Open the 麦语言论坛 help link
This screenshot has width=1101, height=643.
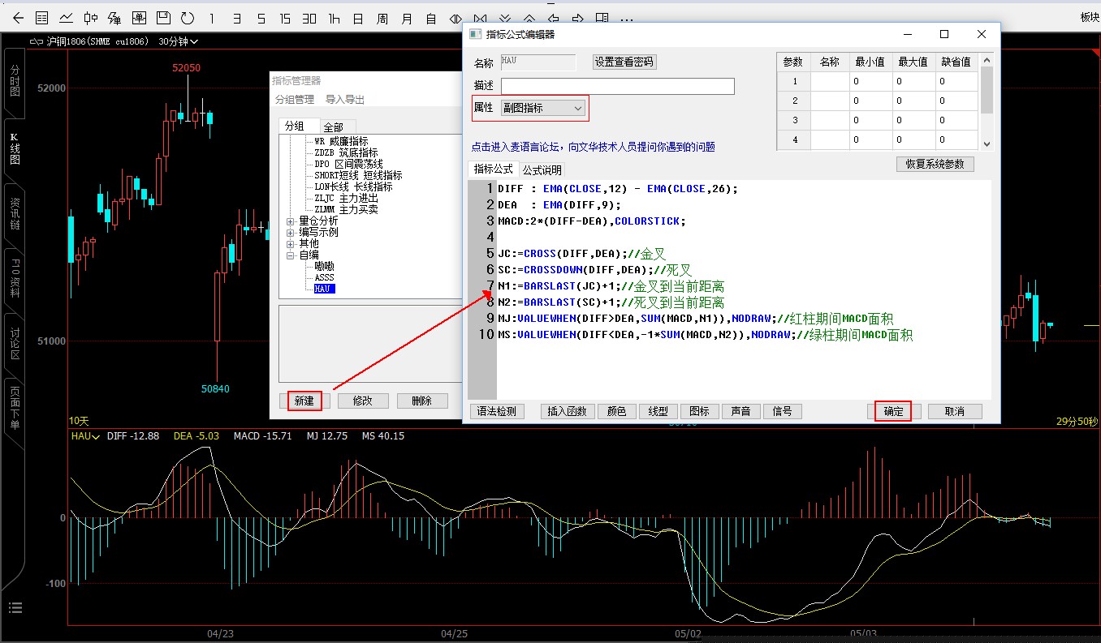593,147
